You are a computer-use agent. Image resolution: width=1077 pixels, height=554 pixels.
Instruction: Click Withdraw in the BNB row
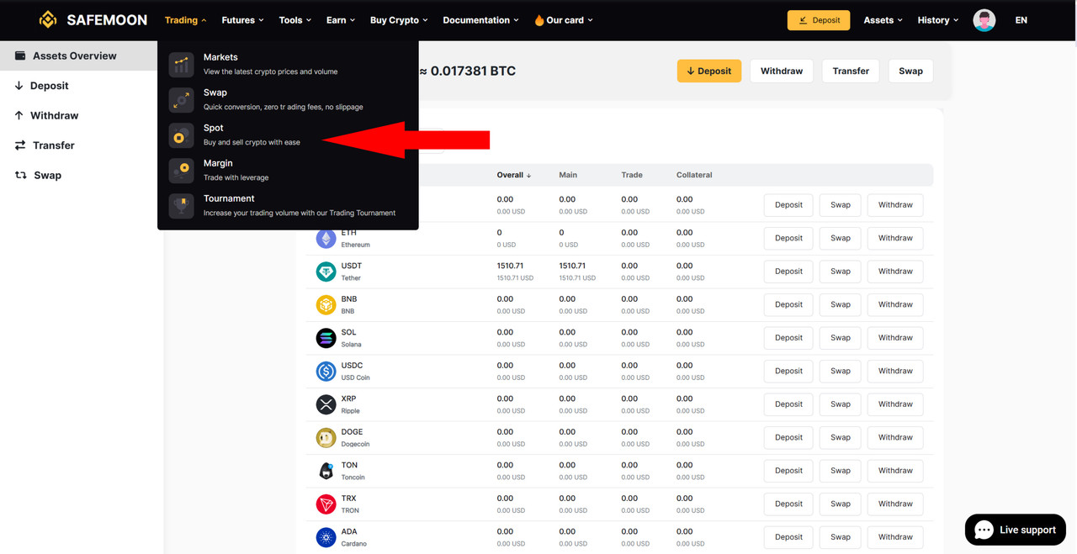[895, 304]
